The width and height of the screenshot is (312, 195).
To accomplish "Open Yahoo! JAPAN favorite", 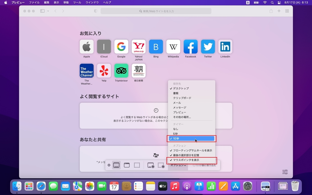I will 139,47.
